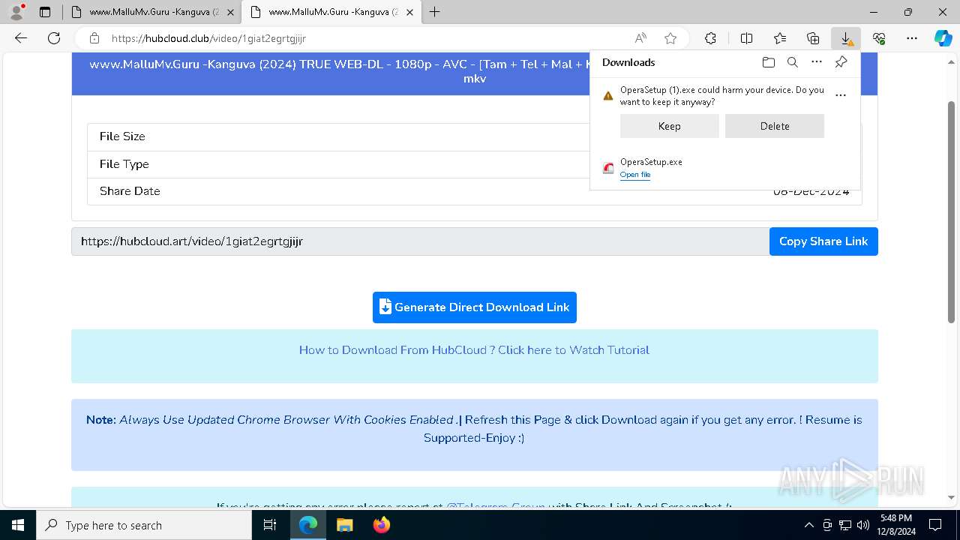Viewport: 960px width, 540px height.
Task: Open Edge Settings and more menu
Action: [x=912, y=38]
